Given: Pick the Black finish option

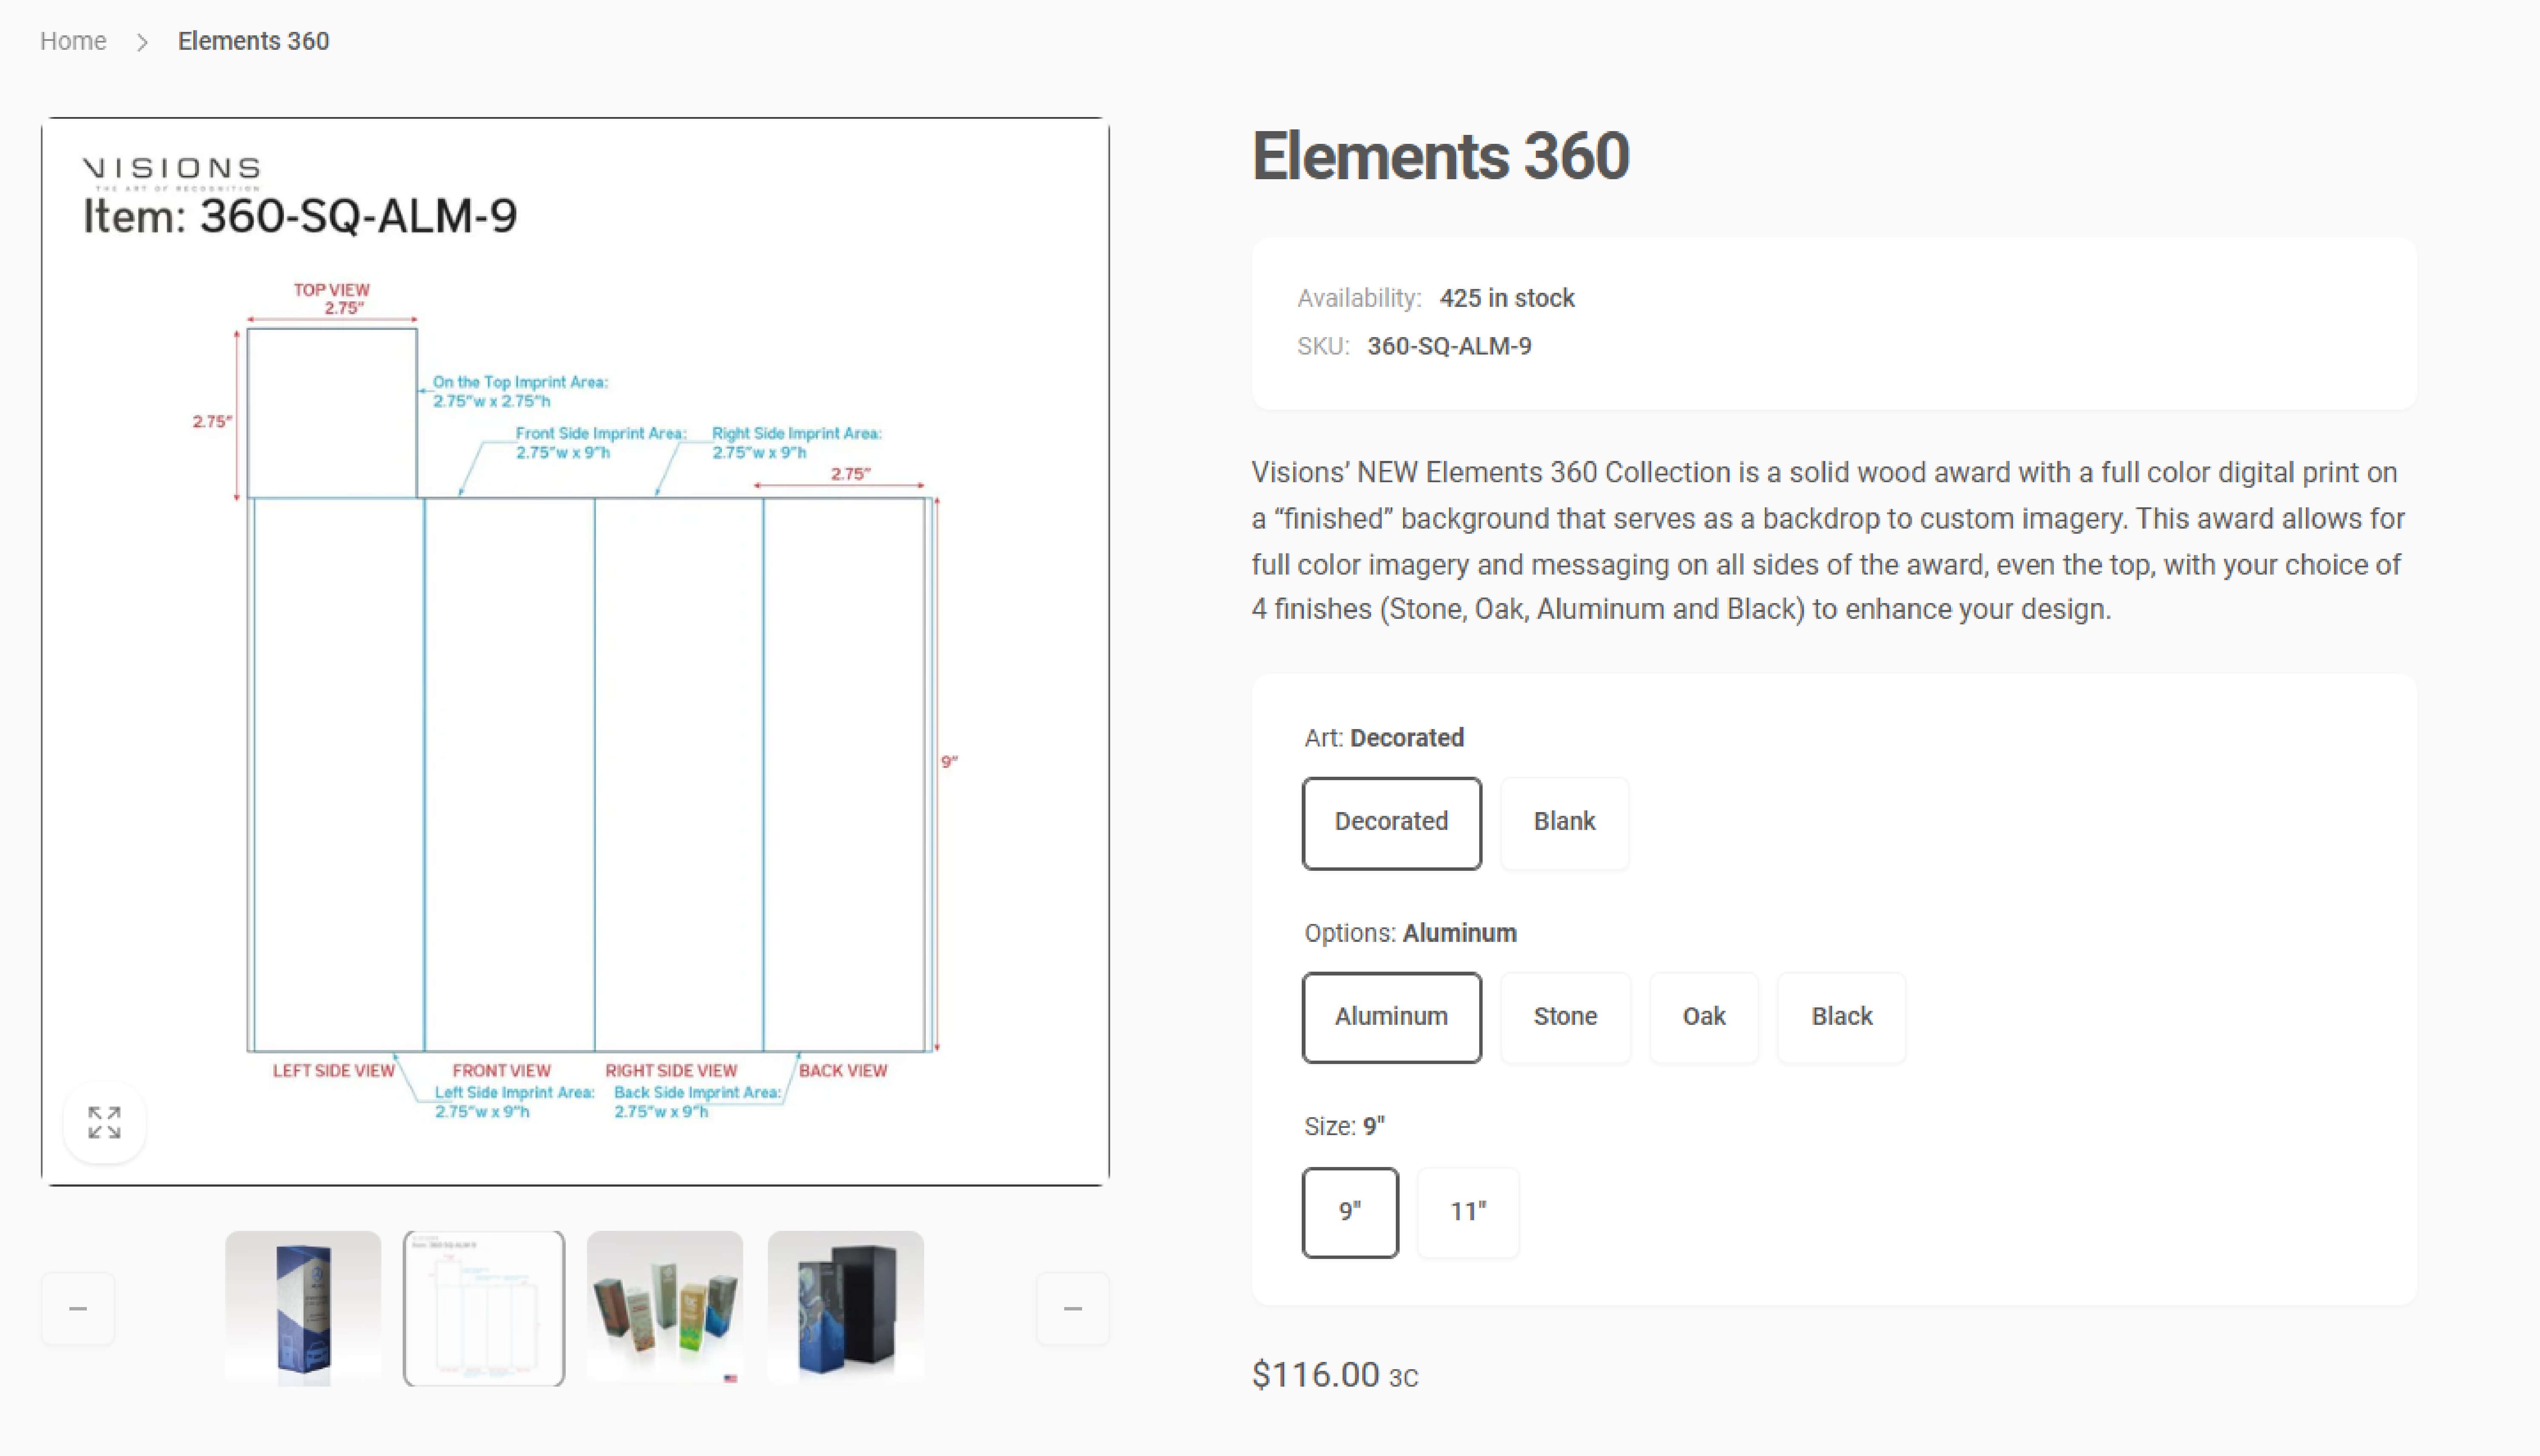Looking at the screenshot, I should coord(1841,1017).
